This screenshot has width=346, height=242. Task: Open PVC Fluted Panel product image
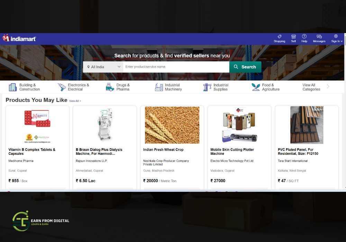pos(307,125)
